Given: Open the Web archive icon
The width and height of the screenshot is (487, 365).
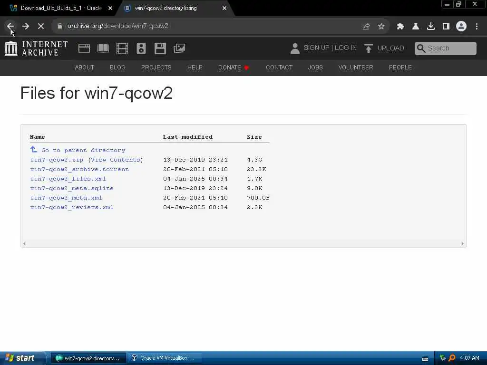Looking at the screenshot, I should (x=84, y=48).
